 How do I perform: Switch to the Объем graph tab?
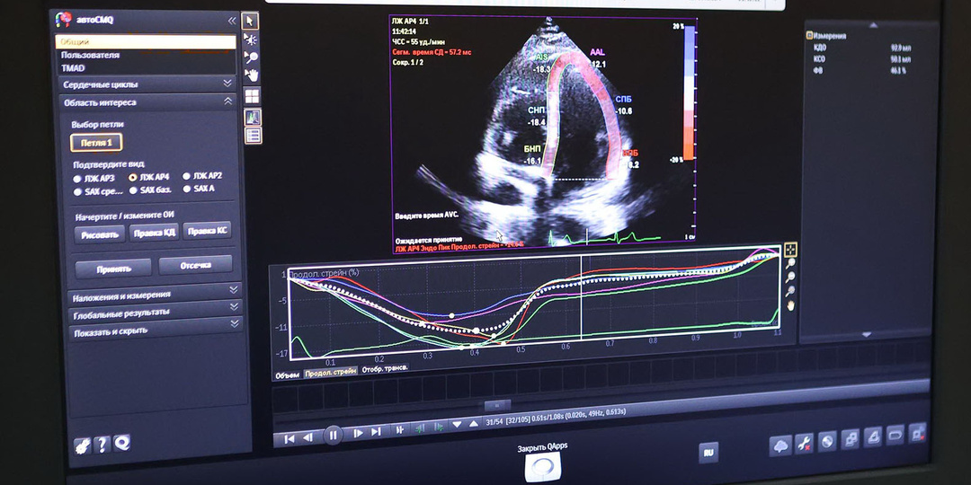(288, 375)
